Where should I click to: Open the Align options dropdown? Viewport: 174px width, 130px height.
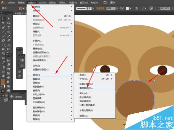[144, 8]
